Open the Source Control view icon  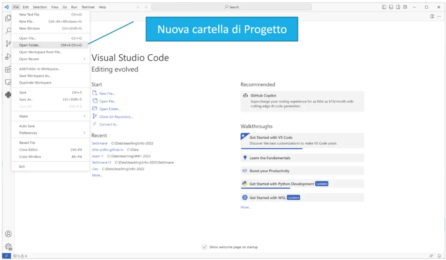point(8,43)
